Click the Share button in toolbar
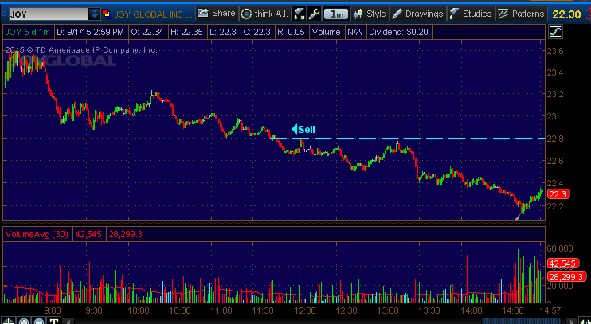Viewport: 591px width, 324px height. point(216,14)
